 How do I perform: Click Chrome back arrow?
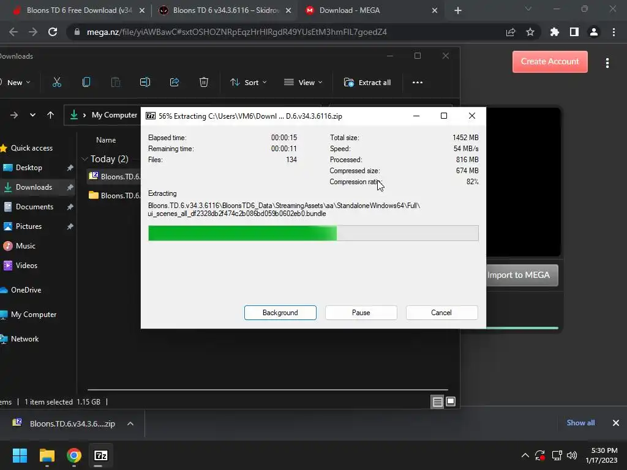pyautogui.click(x=13, y=32)
